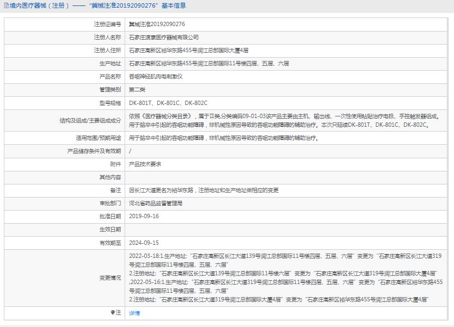This screenshot has width=454, height=327.
Task: Click the expiry date 2024-09-15
Action: tap(144, 243)
